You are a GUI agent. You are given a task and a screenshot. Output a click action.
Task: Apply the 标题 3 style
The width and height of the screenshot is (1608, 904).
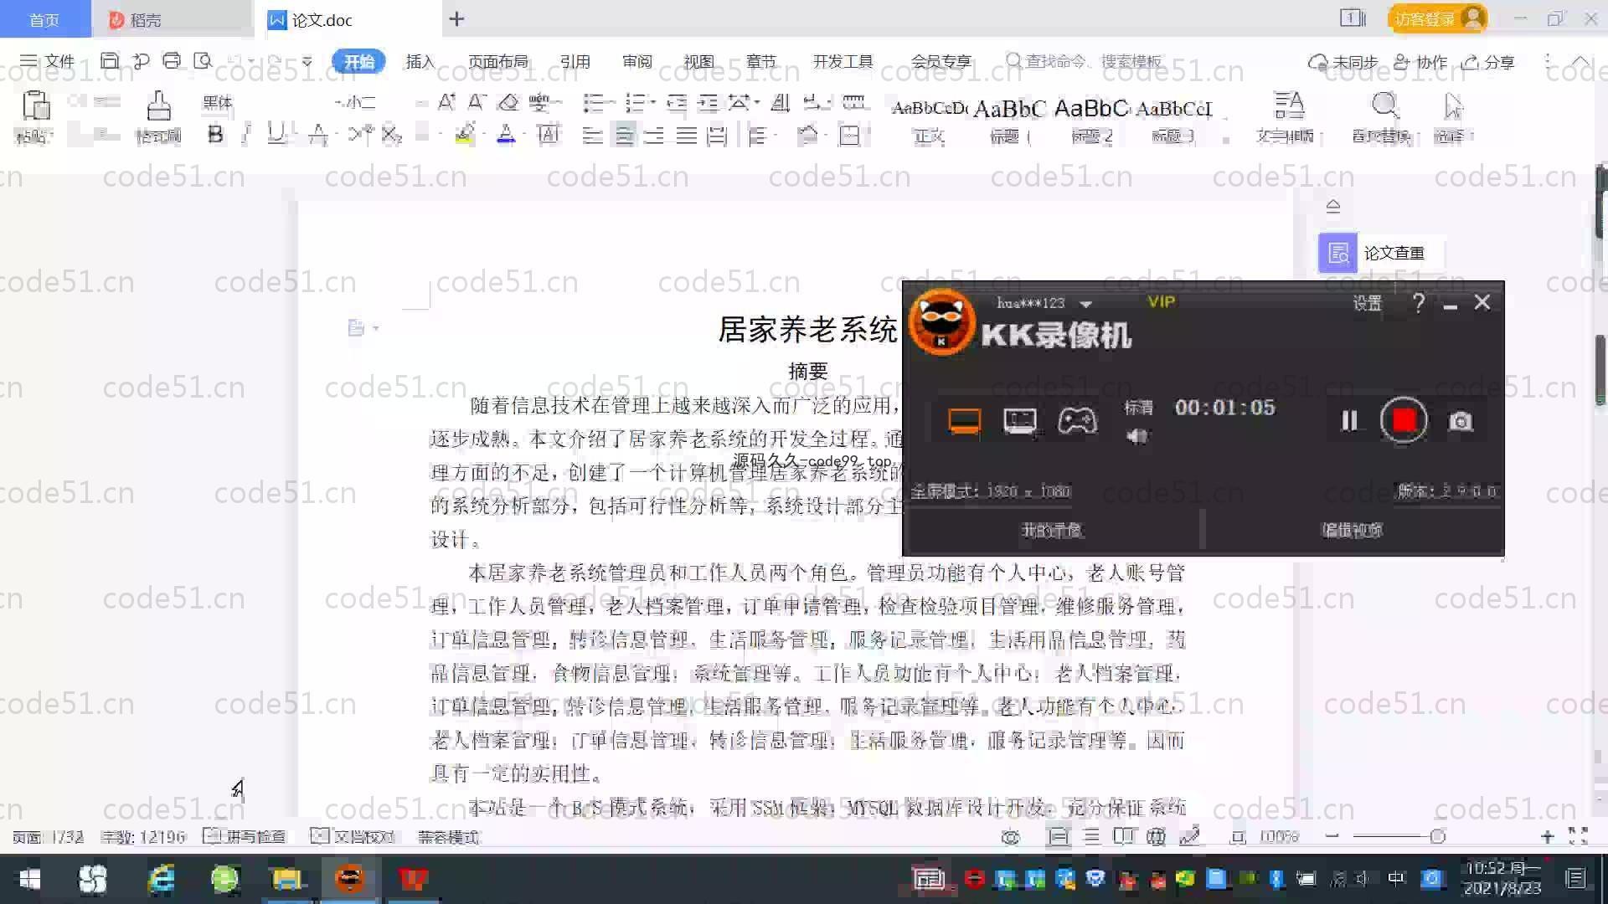(1173, 120)
